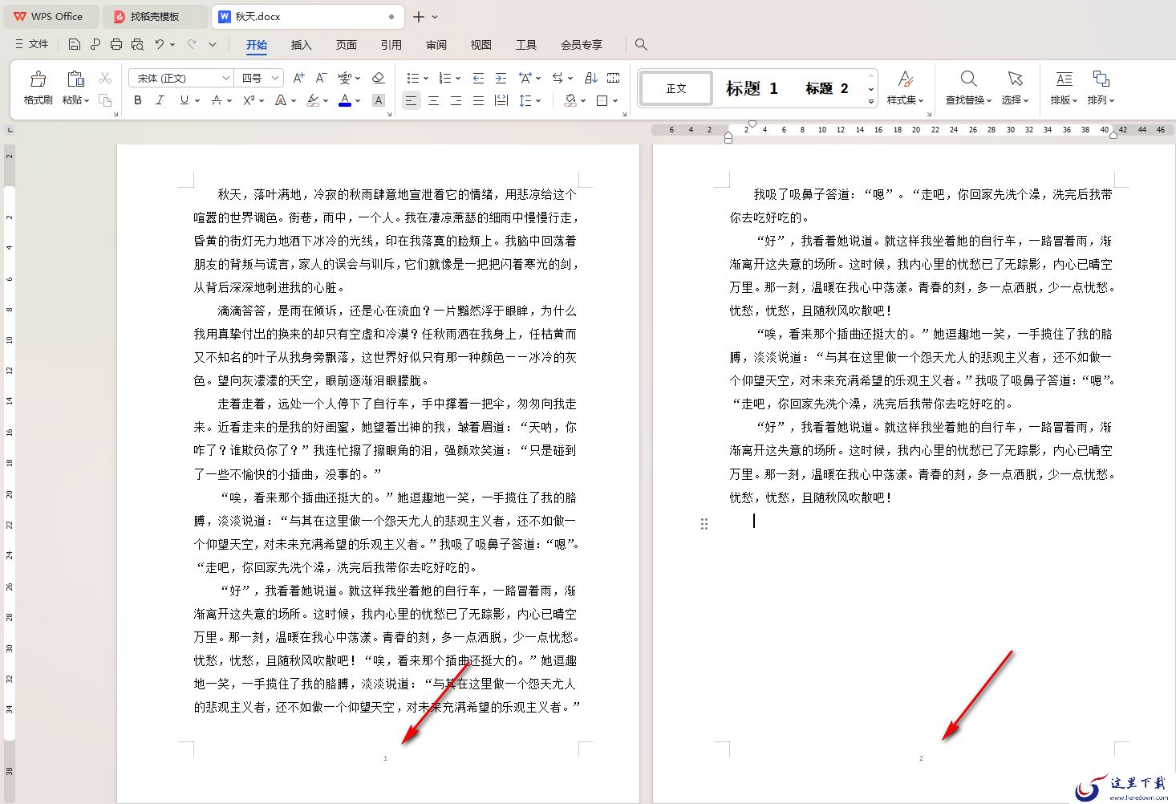1176x804 pixels.
Task: Expand the styles gallery more arrow
Action: pyautogui.click(x=871, y=102)
